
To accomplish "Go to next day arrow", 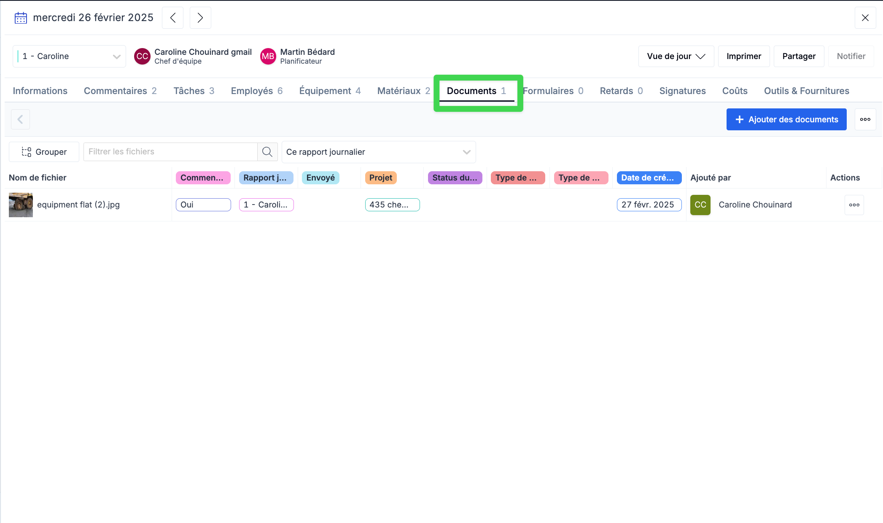I will (x=200, y=18).
